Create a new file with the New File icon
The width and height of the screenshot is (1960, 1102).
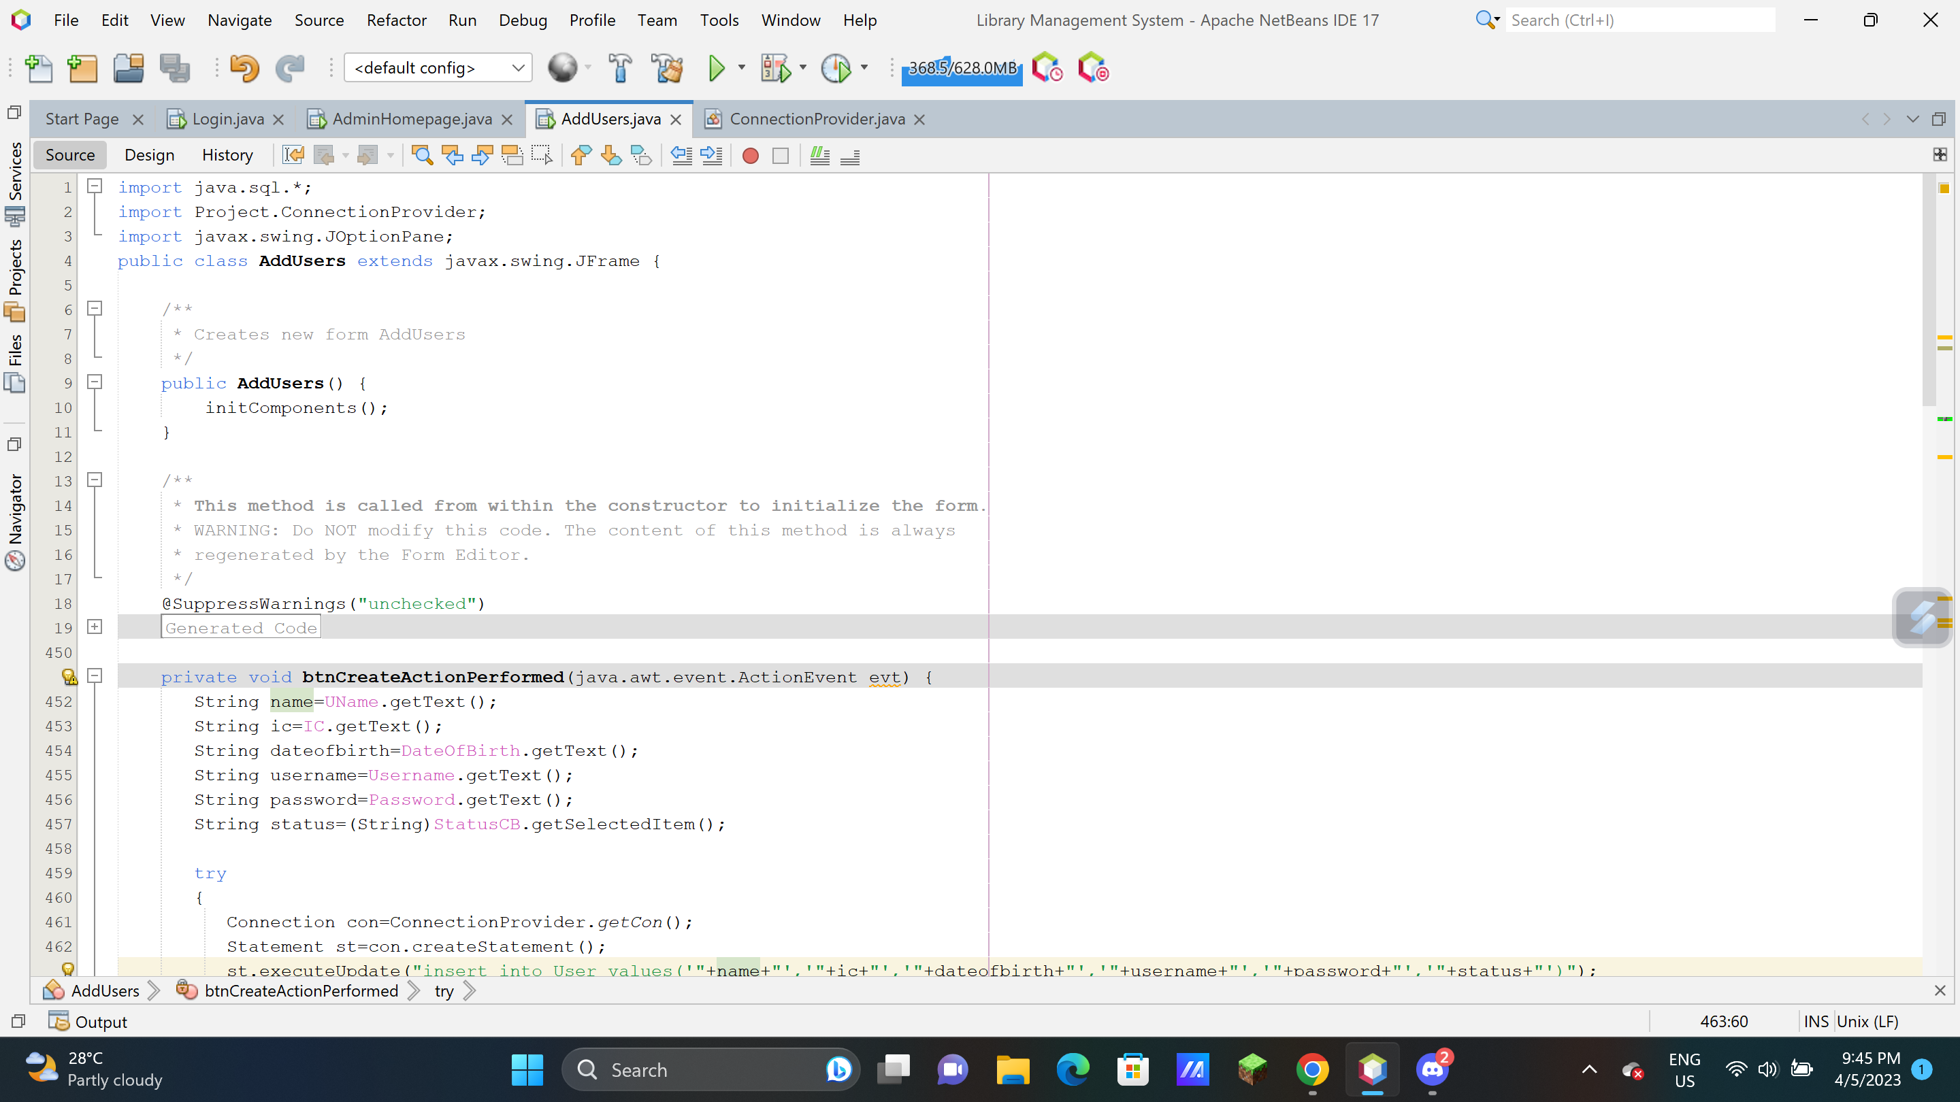40,69
